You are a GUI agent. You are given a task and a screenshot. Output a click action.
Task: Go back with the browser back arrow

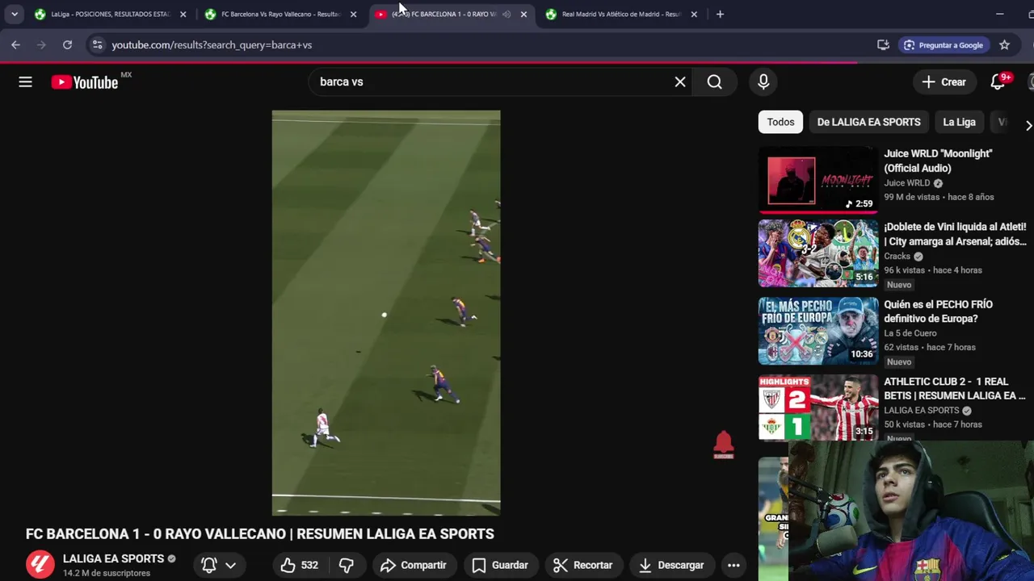[15, 45]
